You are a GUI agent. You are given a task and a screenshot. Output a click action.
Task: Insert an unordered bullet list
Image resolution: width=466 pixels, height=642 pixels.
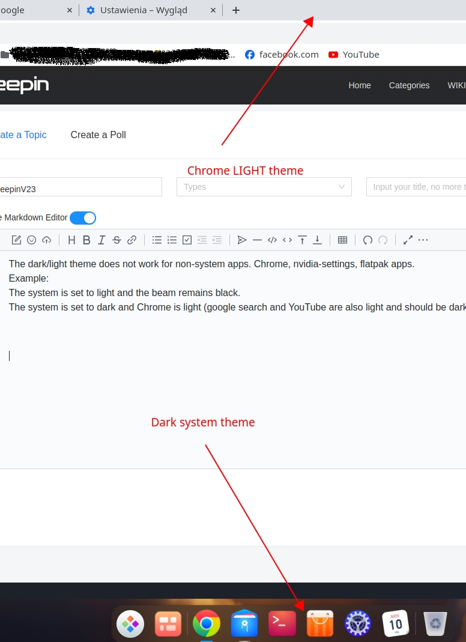point(157,240)
